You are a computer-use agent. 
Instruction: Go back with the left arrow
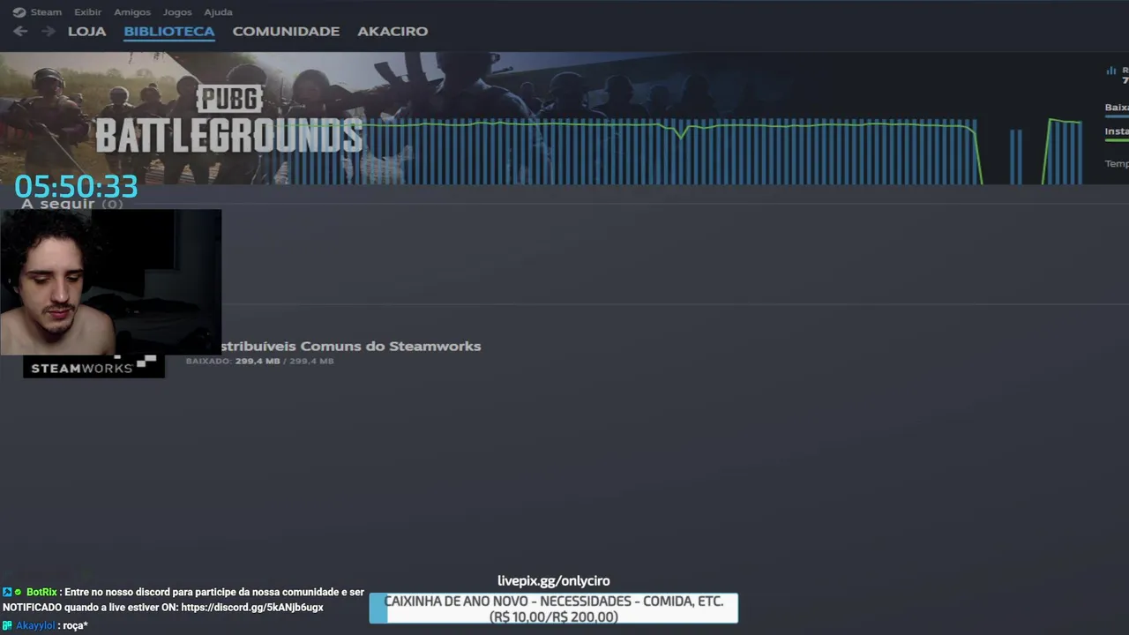click(x=20, y=31)
